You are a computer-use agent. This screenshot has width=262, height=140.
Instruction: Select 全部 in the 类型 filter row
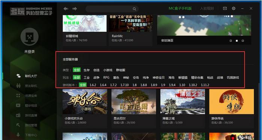(x=77, y=70)
